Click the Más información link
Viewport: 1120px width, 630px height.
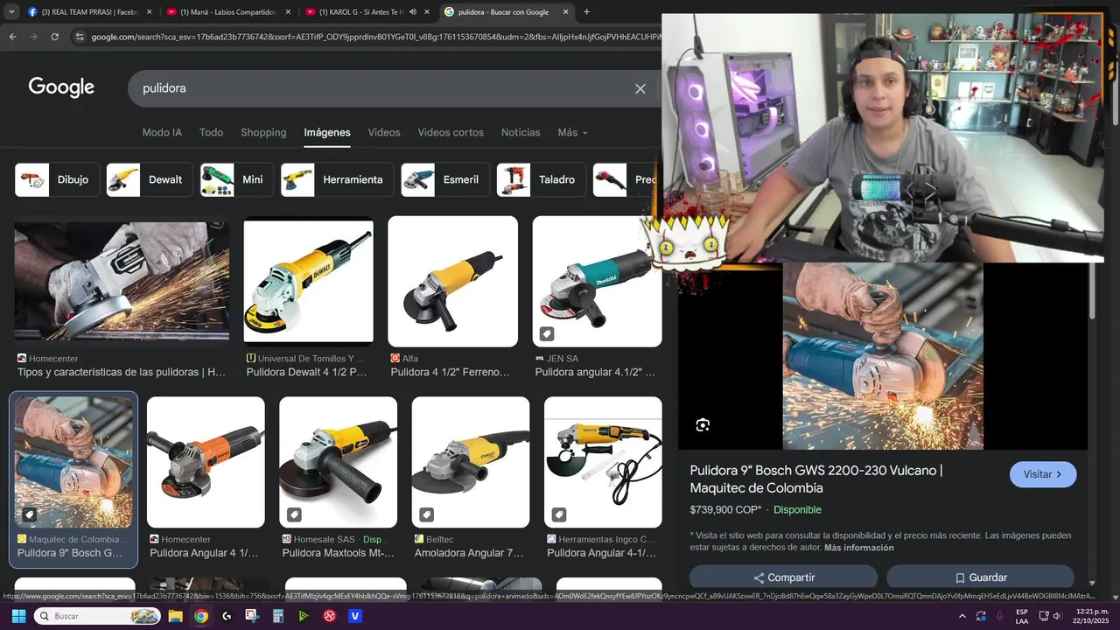coord(858,548)
